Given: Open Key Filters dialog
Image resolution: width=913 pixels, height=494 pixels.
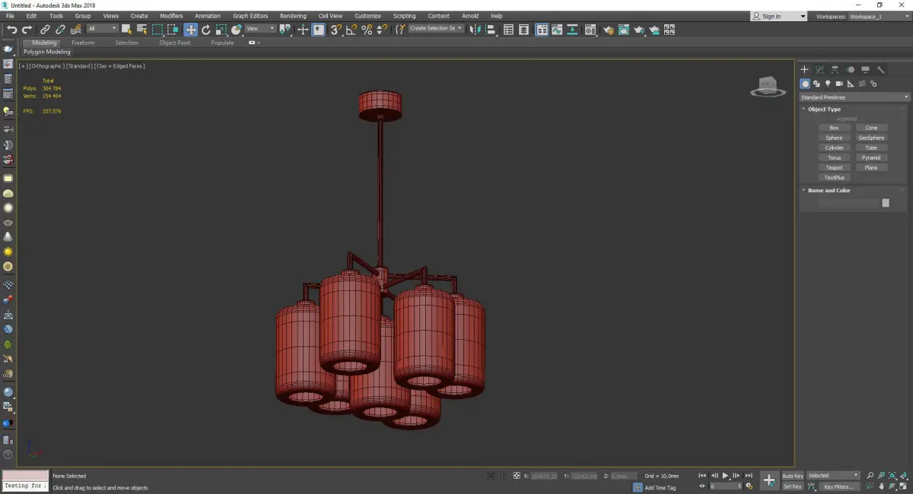Looking at the screenshot, I should [x=838, y=486].
